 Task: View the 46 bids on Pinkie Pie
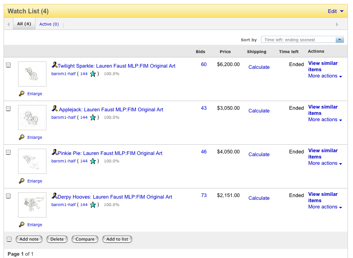[204, 151]
